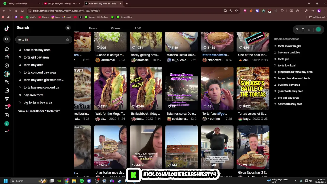Image resolution: width=327 pixels, height=184 pixels.
Task: Open Explore compass icon in sidebar
Action: click(x=7, y=66)
